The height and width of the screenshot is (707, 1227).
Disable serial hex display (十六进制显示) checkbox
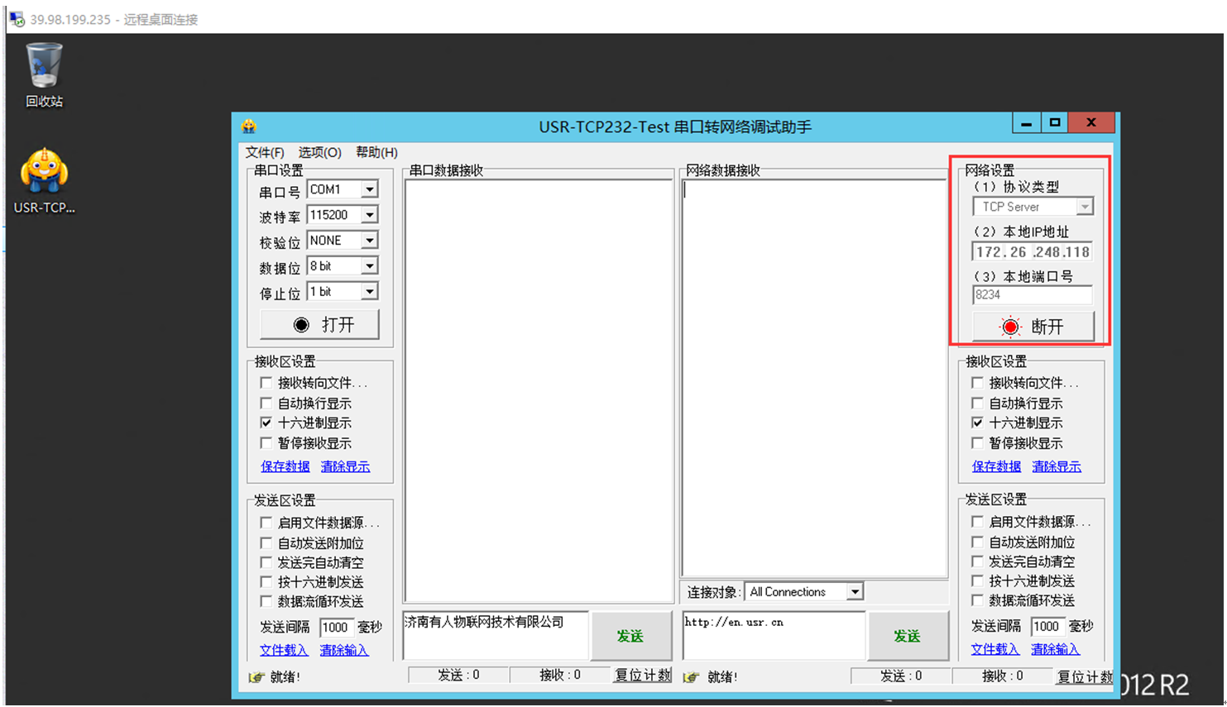[x=266, y=423]
